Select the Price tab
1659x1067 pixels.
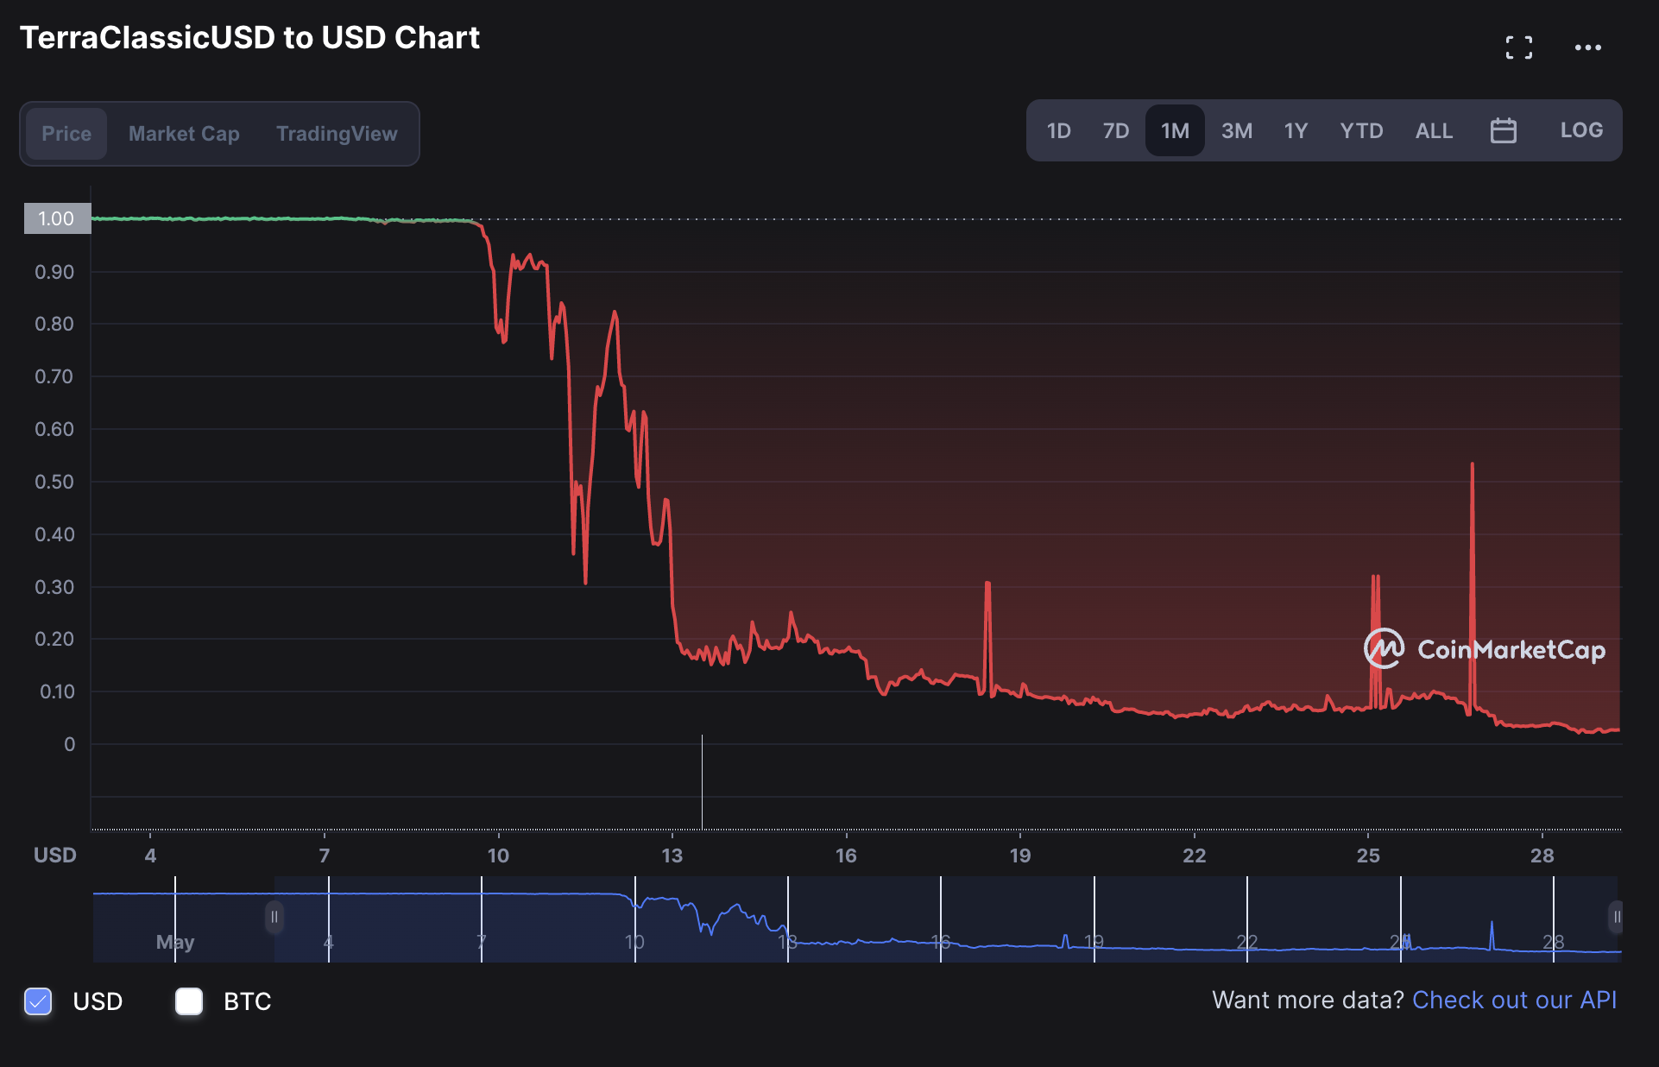[66, 134]
